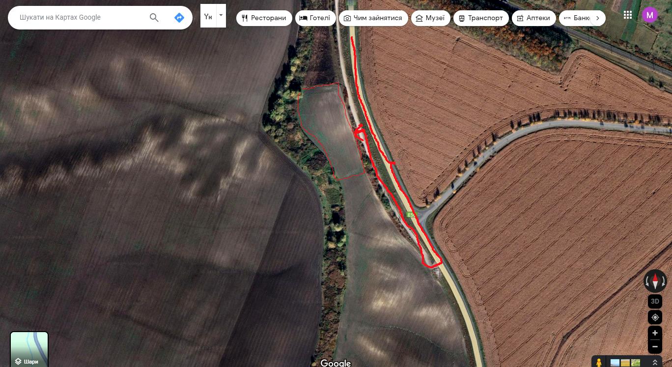Click the Аптеки chip button
672x367 pixels.
[533, 18]
